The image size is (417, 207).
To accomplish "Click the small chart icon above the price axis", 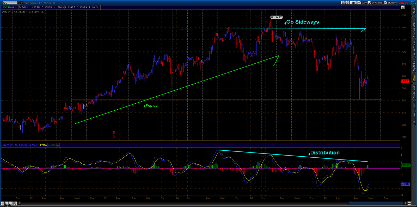I will pos(403,7).
